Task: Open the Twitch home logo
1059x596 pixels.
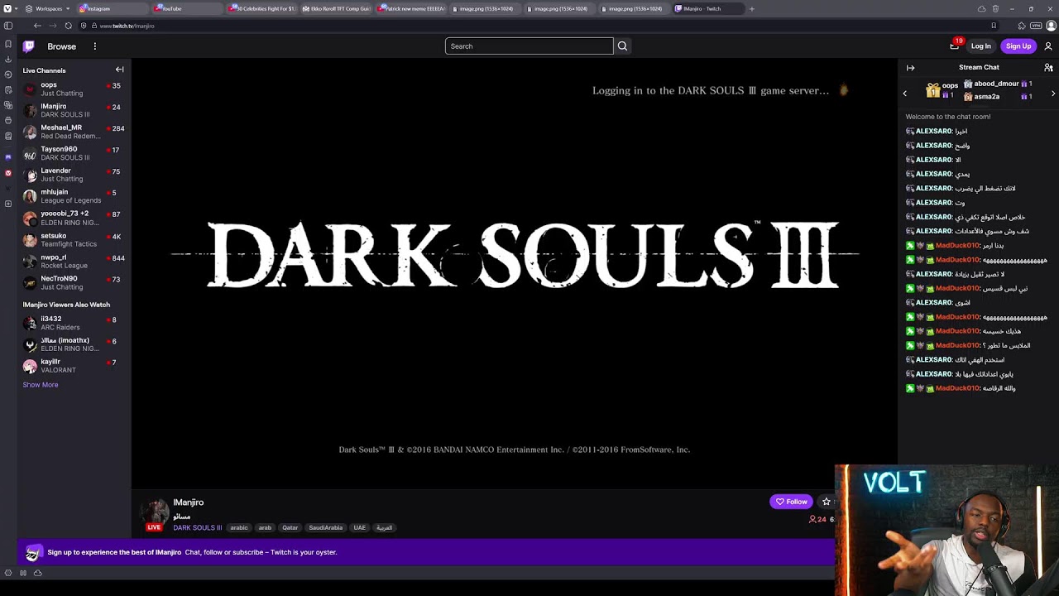Action: 29,46
